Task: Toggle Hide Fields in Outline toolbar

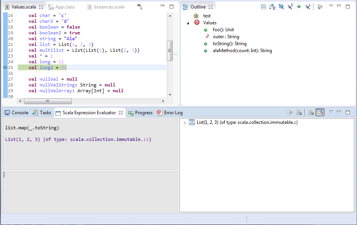Action: coord(281,7)
